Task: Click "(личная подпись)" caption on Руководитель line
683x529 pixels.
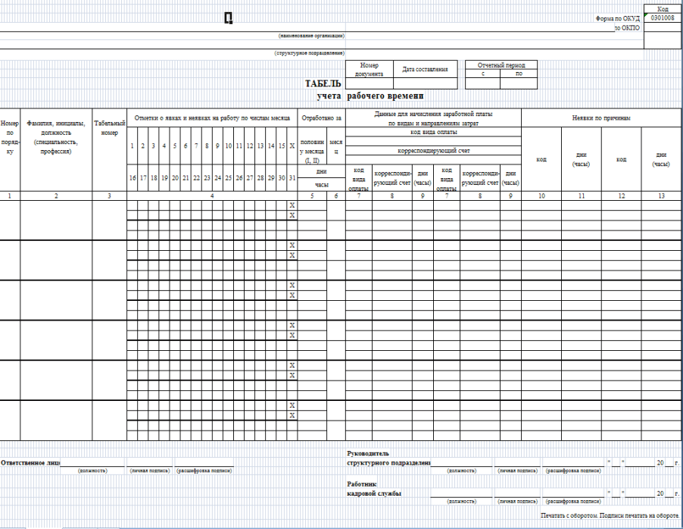Action: 517,471
